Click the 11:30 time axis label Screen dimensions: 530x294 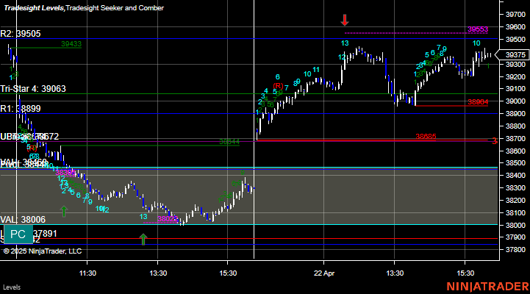[x=87, y=273]
